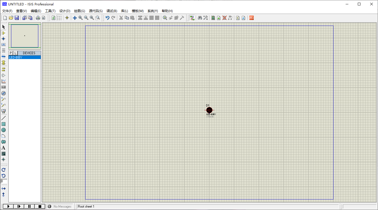Open the Property Assignment Tool

205,18
